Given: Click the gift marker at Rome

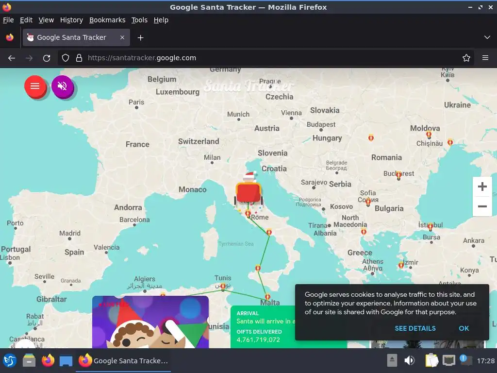Looking at the screenshot, I should pos(248,214).
